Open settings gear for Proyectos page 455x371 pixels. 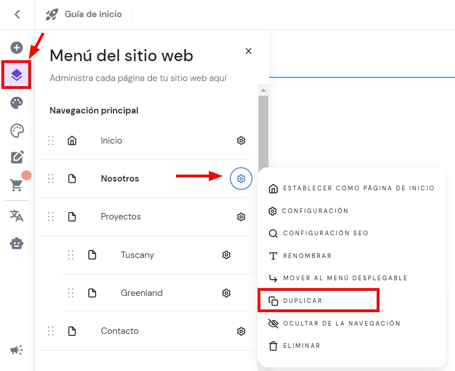tap(241, 217)
